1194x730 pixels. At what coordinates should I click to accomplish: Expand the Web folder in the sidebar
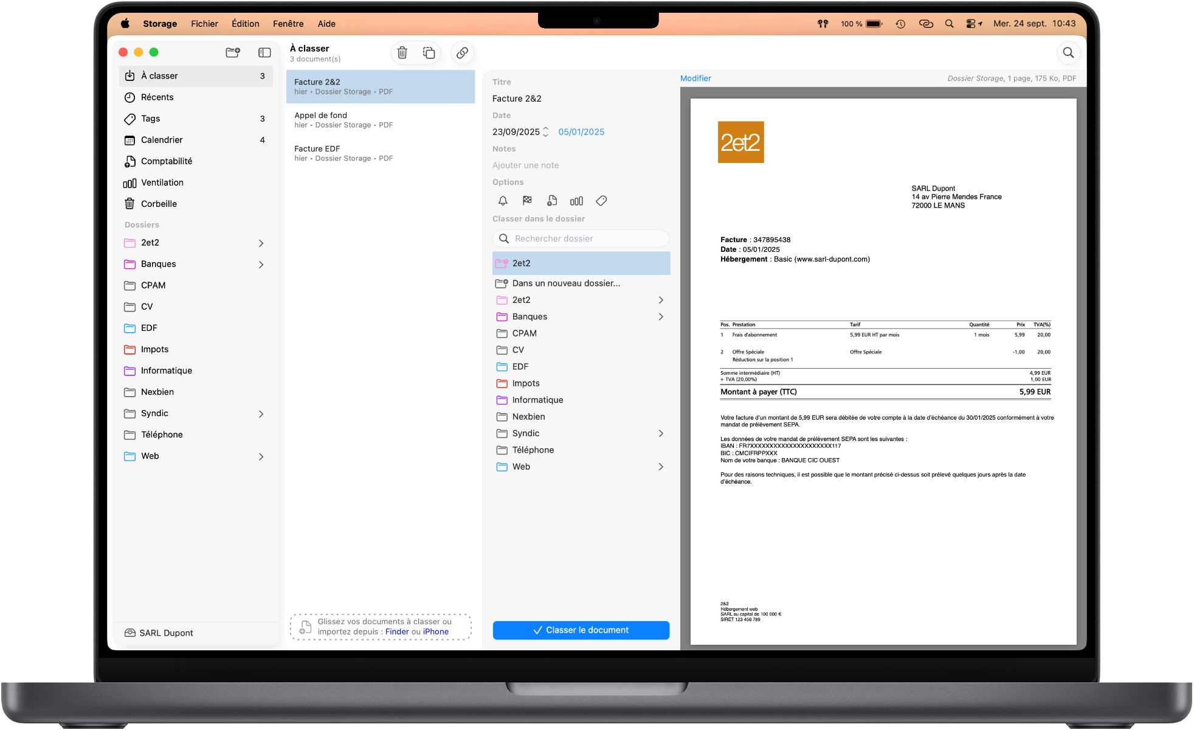point(261,457)
